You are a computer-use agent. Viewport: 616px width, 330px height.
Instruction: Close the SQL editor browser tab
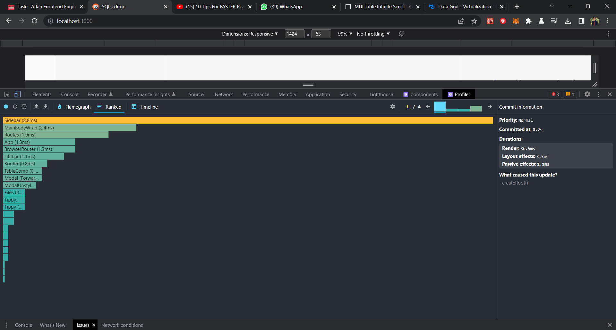point(166,7)
